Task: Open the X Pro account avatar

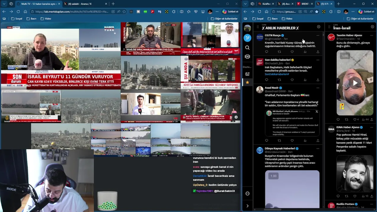Action: pyautogui.click(x=247, y=28)
